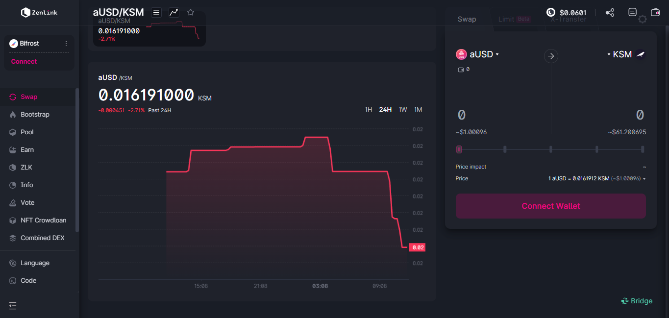Select Swap in the sidebar

[38, 97]
